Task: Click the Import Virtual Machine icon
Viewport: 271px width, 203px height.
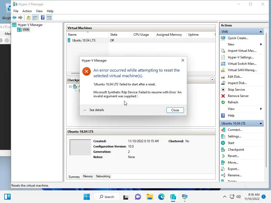Action: tap(223, 51)
